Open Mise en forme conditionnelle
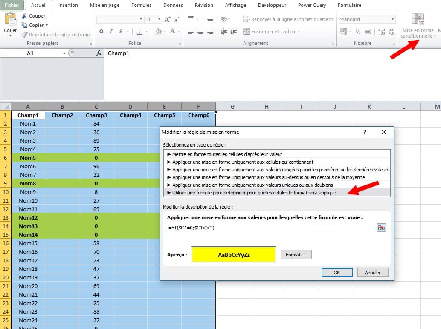The height and width of the screenshot is (329, 441). click(x=418, y=26)
